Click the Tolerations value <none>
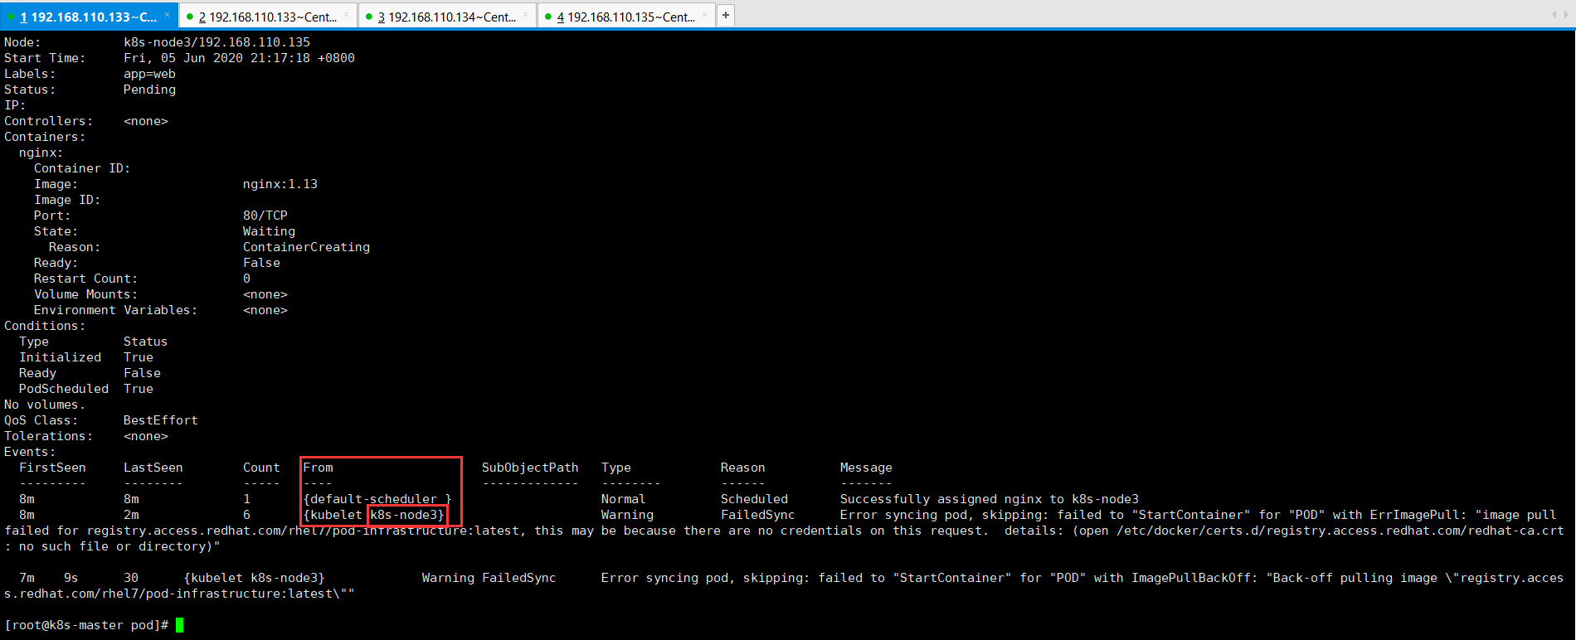The width and height of the screenshot is (1576, 640). point(146,436)
